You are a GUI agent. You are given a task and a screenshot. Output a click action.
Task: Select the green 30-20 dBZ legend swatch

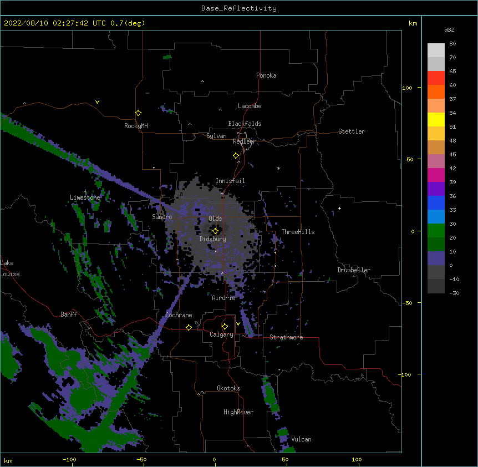pos(436,231)
